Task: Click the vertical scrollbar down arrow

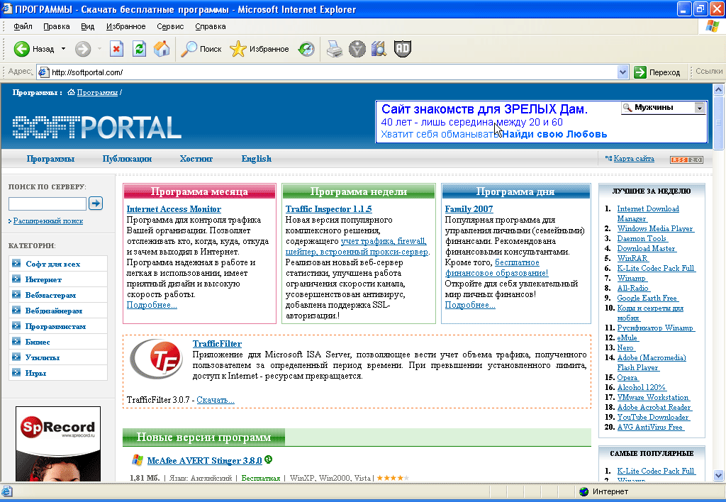Action: click(718, 475)
